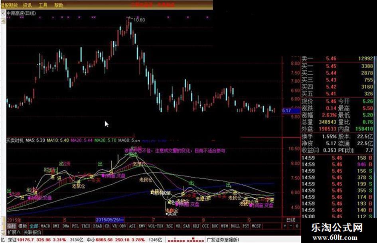Click the 日线 period label

click(x=291, y=220)
